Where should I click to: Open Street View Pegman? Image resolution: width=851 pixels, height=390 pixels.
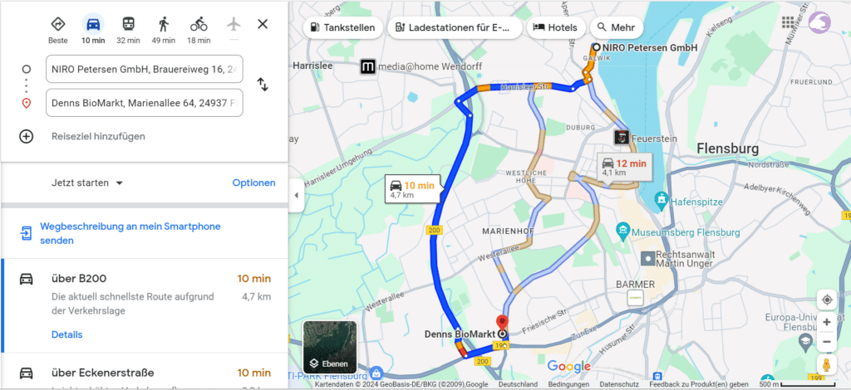pyautogui.click(x=827, y=364)
